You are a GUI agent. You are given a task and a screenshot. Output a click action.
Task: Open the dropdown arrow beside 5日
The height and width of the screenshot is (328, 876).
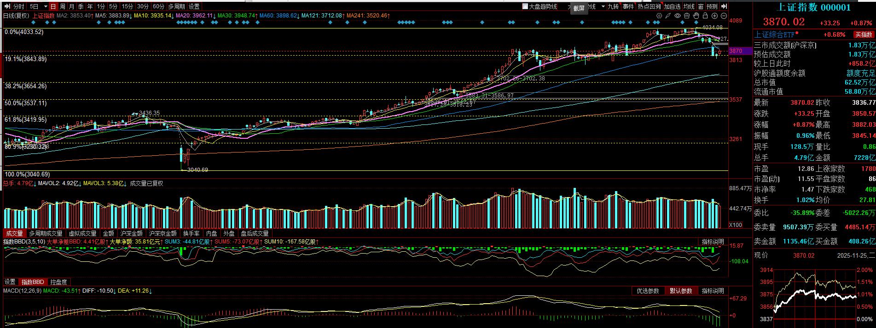tap(46, 6)
